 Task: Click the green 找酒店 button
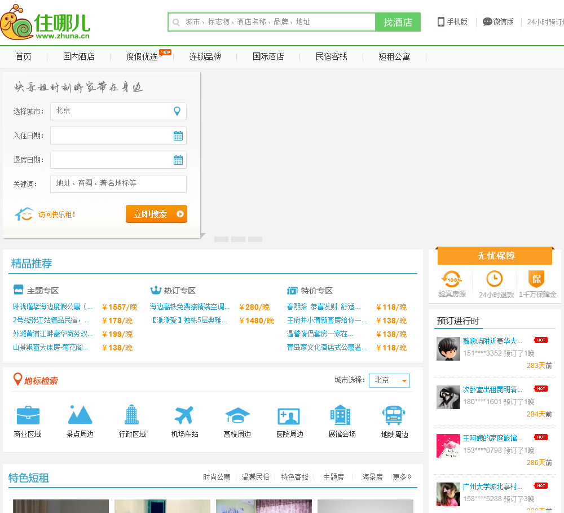(x=398, y=22)
